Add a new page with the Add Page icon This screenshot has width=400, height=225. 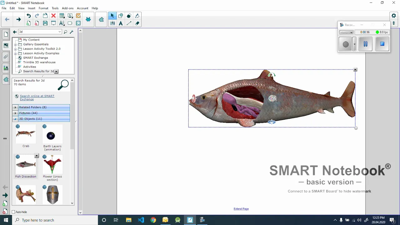[x=29, y=23]
